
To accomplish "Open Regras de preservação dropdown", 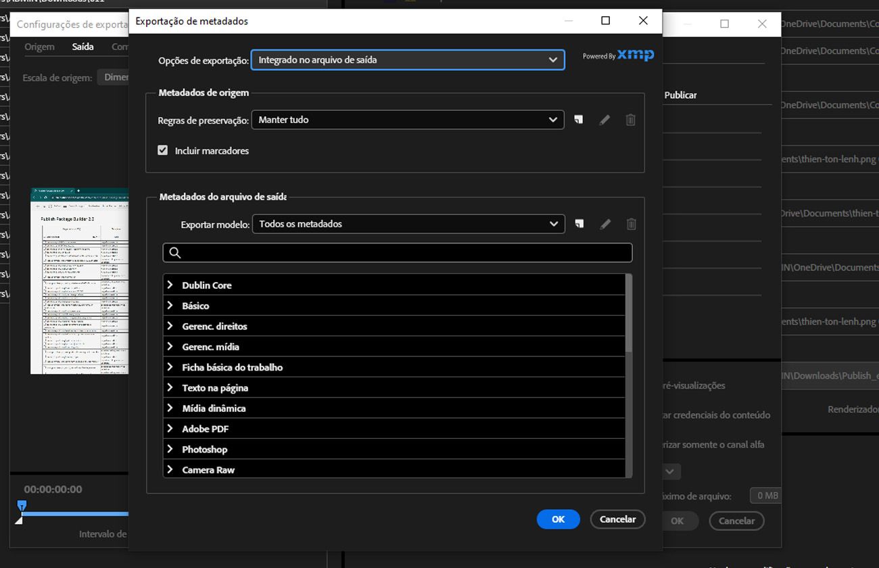I will (x=408, y=120).
